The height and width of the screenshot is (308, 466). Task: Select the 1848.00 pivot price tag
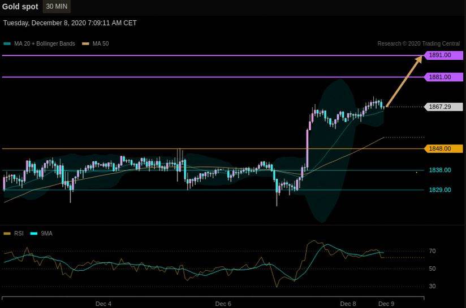pyautogui.click(x=443, y=148)
